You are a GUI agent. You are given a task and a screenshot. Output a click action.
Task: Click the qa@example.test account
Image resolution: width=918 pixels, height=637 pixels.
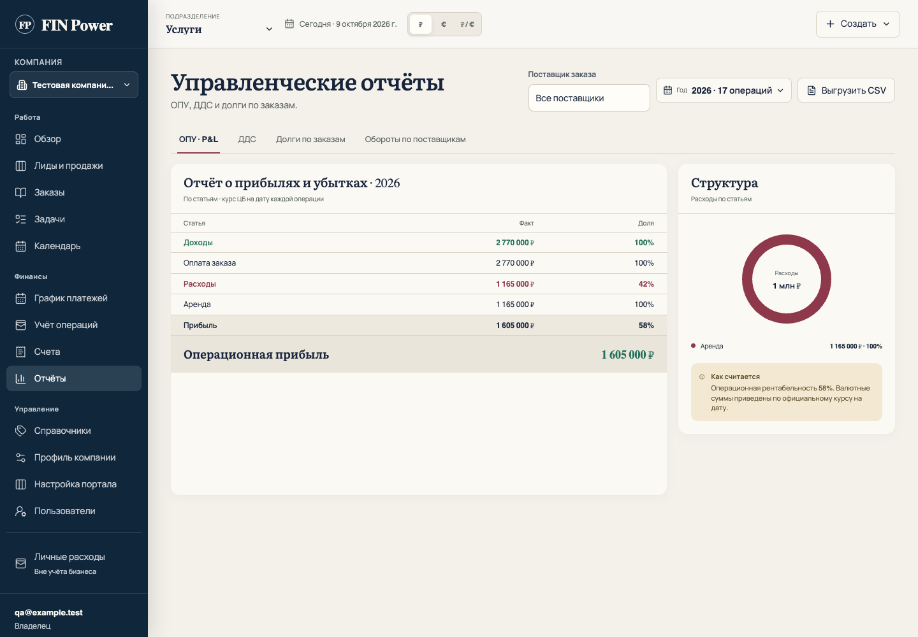point(48,613)
